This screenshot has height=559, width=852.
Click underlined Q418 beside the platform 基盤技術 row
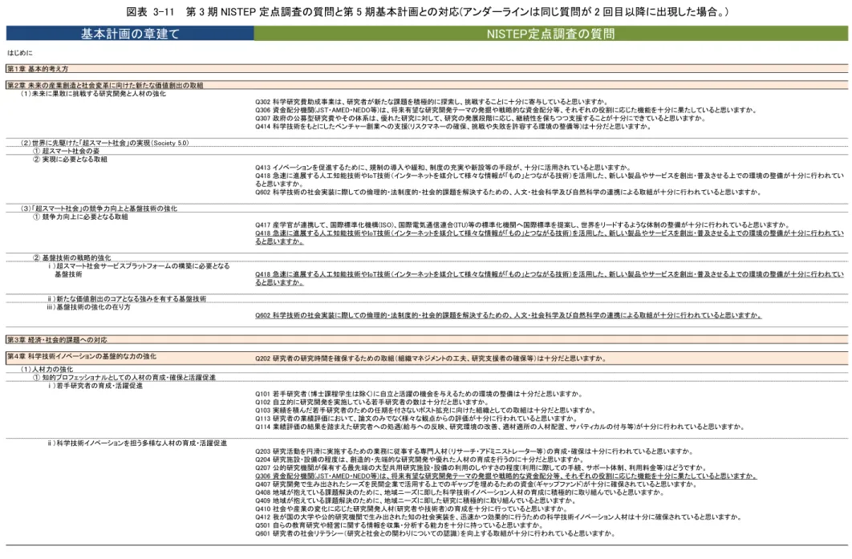pyautogui.click(x=550, y=278)
